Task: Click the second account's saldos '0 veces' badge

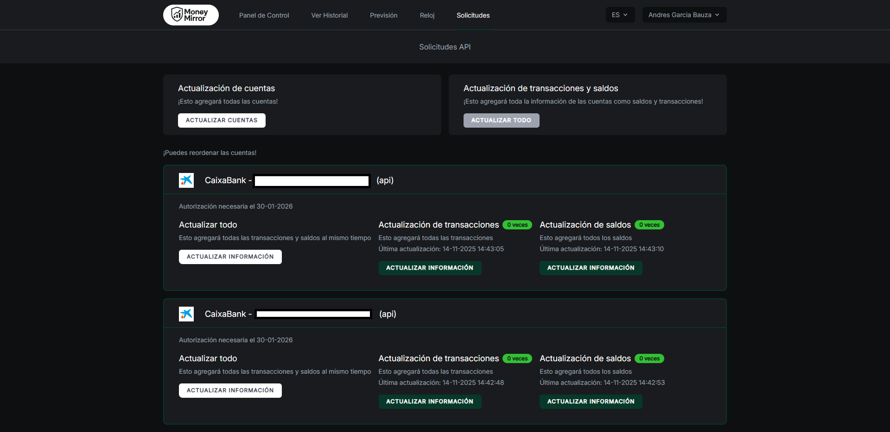Action: (649, 358)
